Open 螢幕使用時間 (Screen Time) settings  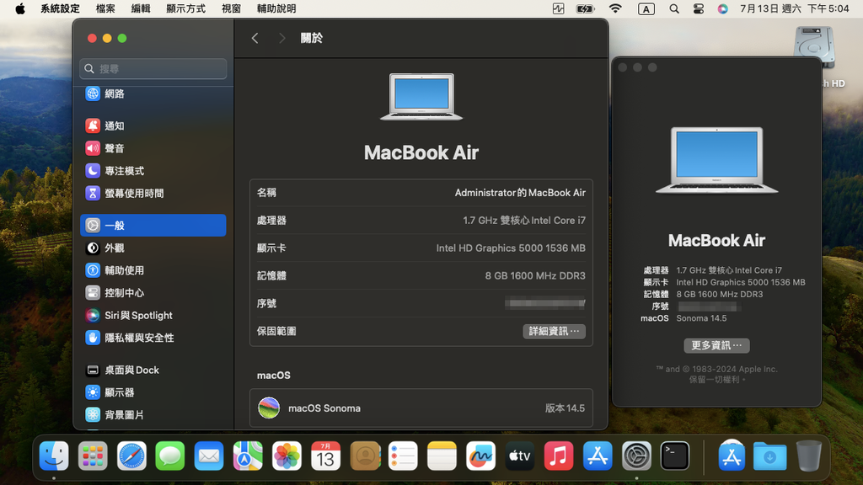tap(153, 194)
